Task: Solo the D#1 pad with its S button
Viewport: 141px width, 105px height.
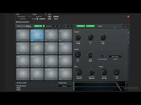Action: 68,79
